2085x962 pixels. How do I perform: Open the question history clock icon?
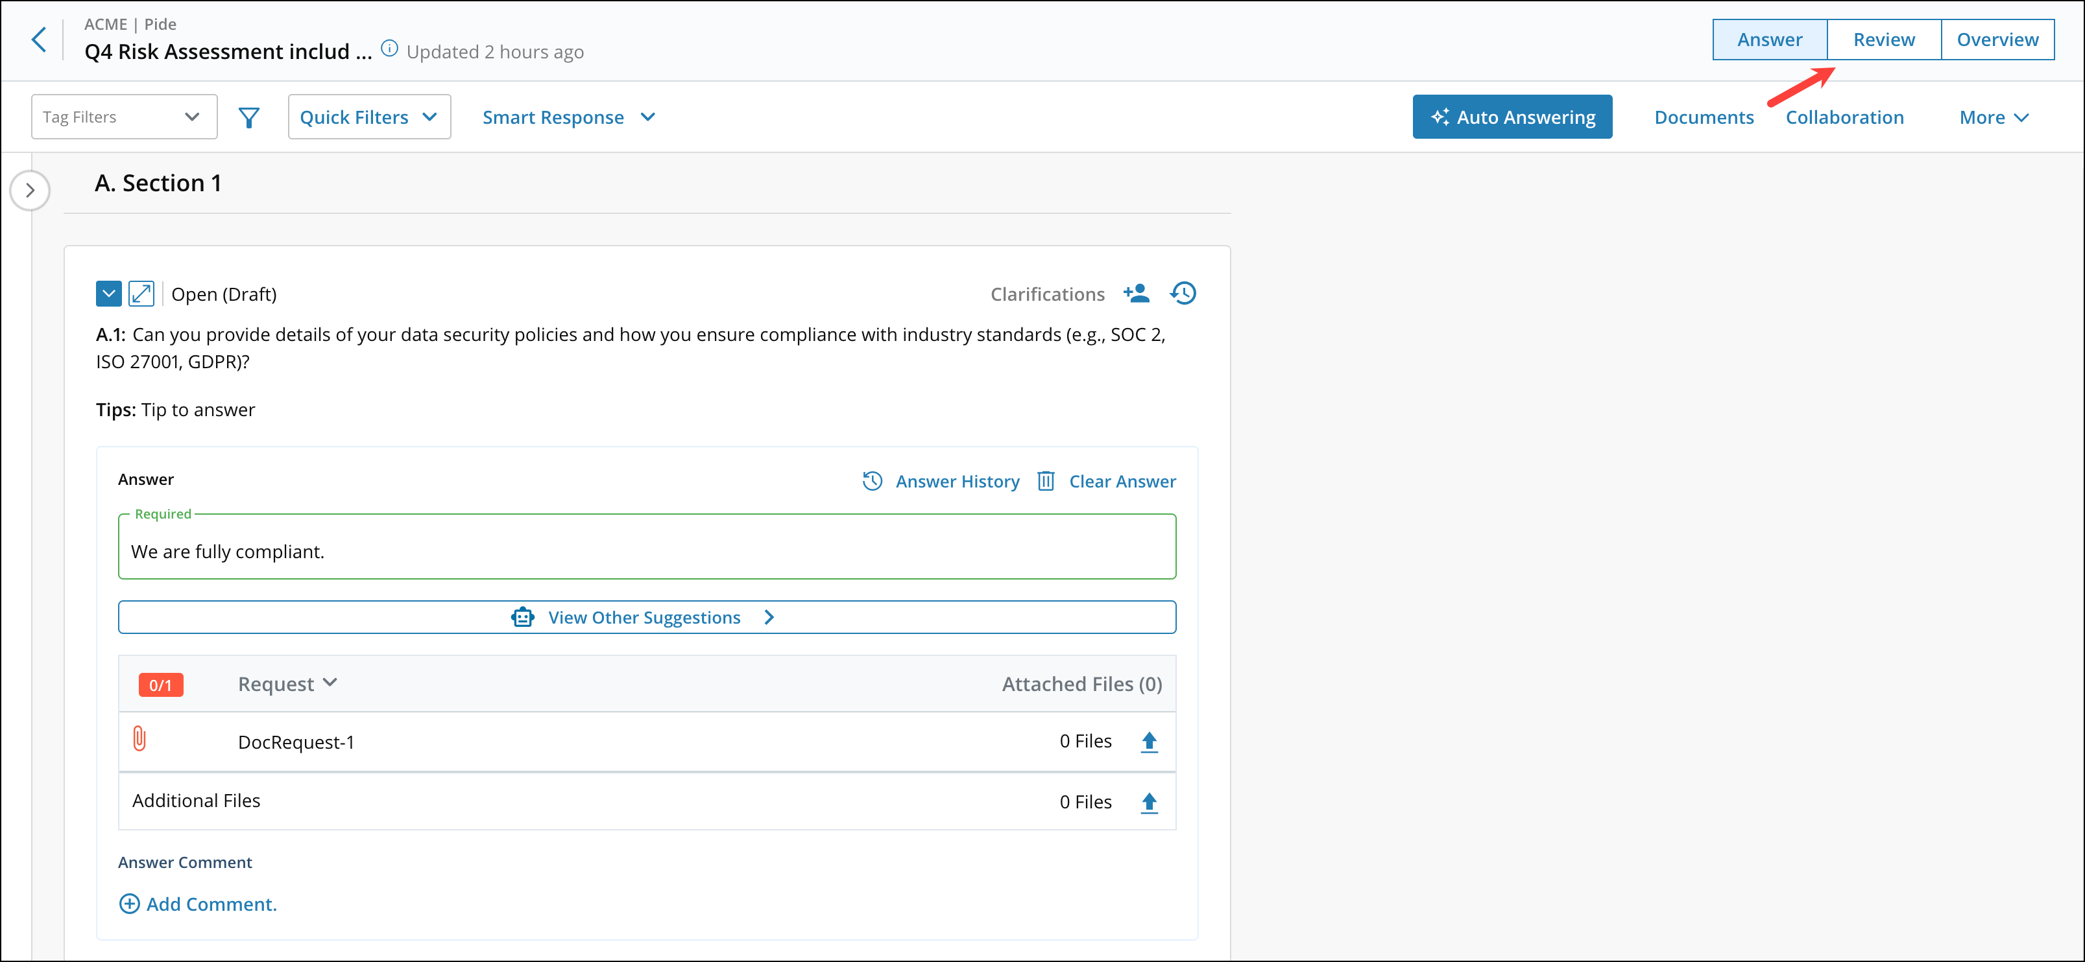click(x=1183, y=294)
